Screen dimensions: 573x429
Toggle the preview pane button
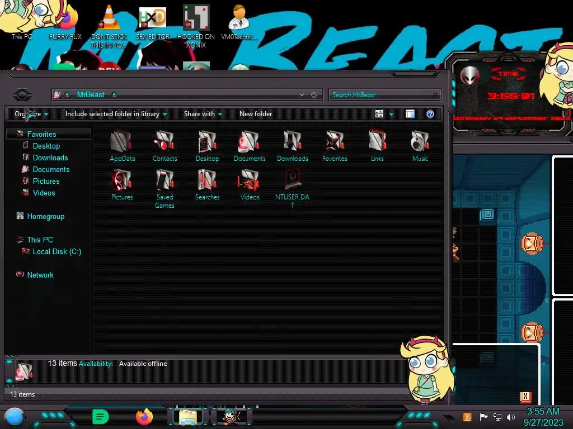pos(410,114)
